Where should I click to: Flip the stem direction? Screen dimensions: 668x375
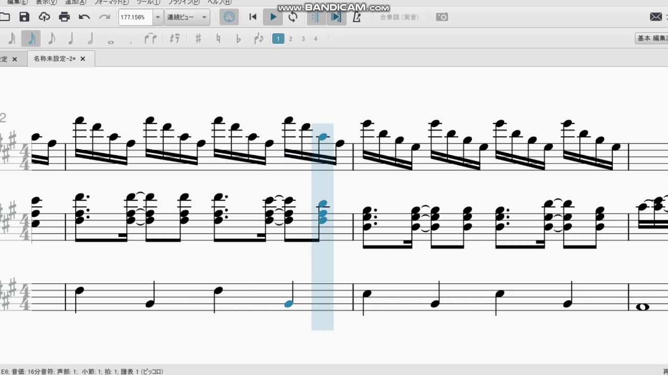point(258,39)
